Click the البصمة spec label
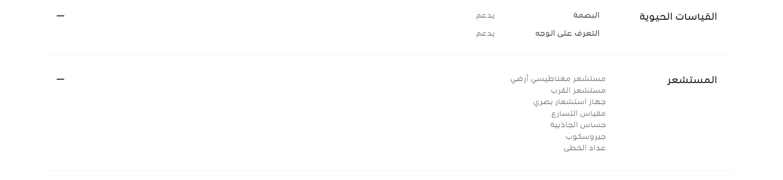This screenshot has width=783, height=180. coord(587,16)
